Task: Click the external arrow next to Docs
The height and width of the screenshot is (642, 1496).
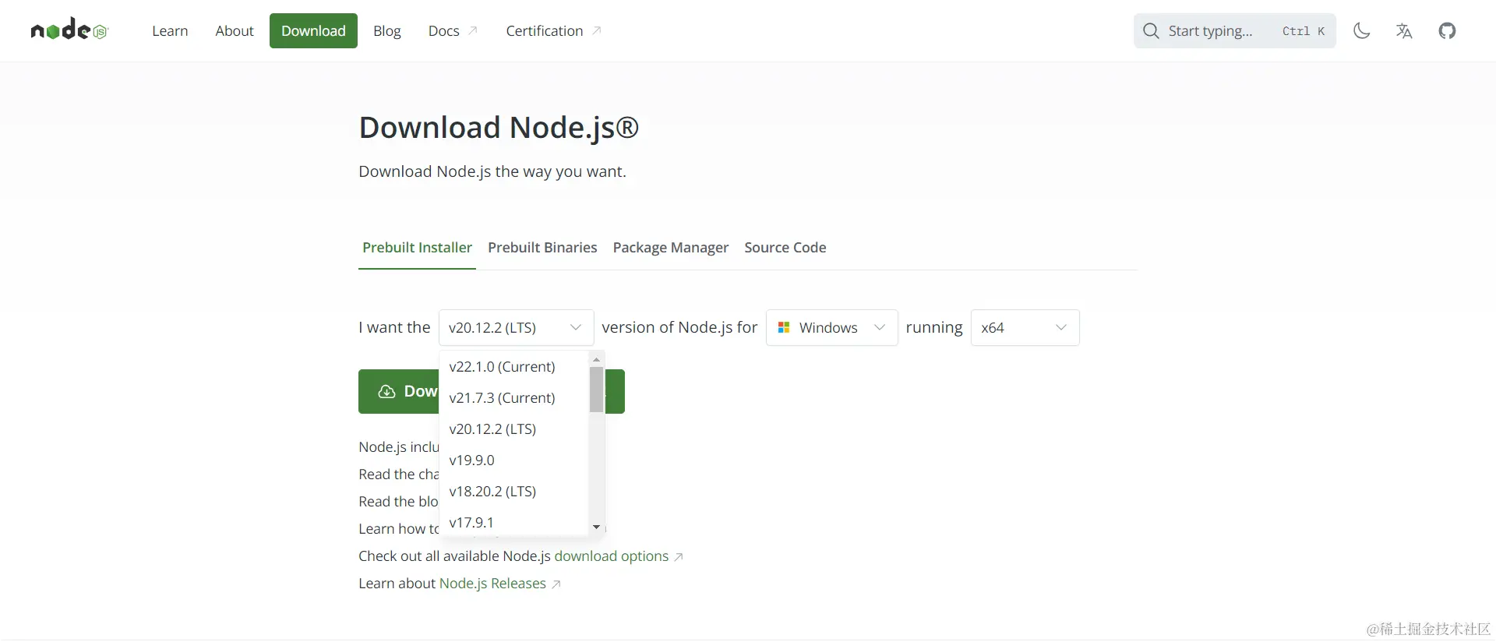Action: [x=472, y=30]
